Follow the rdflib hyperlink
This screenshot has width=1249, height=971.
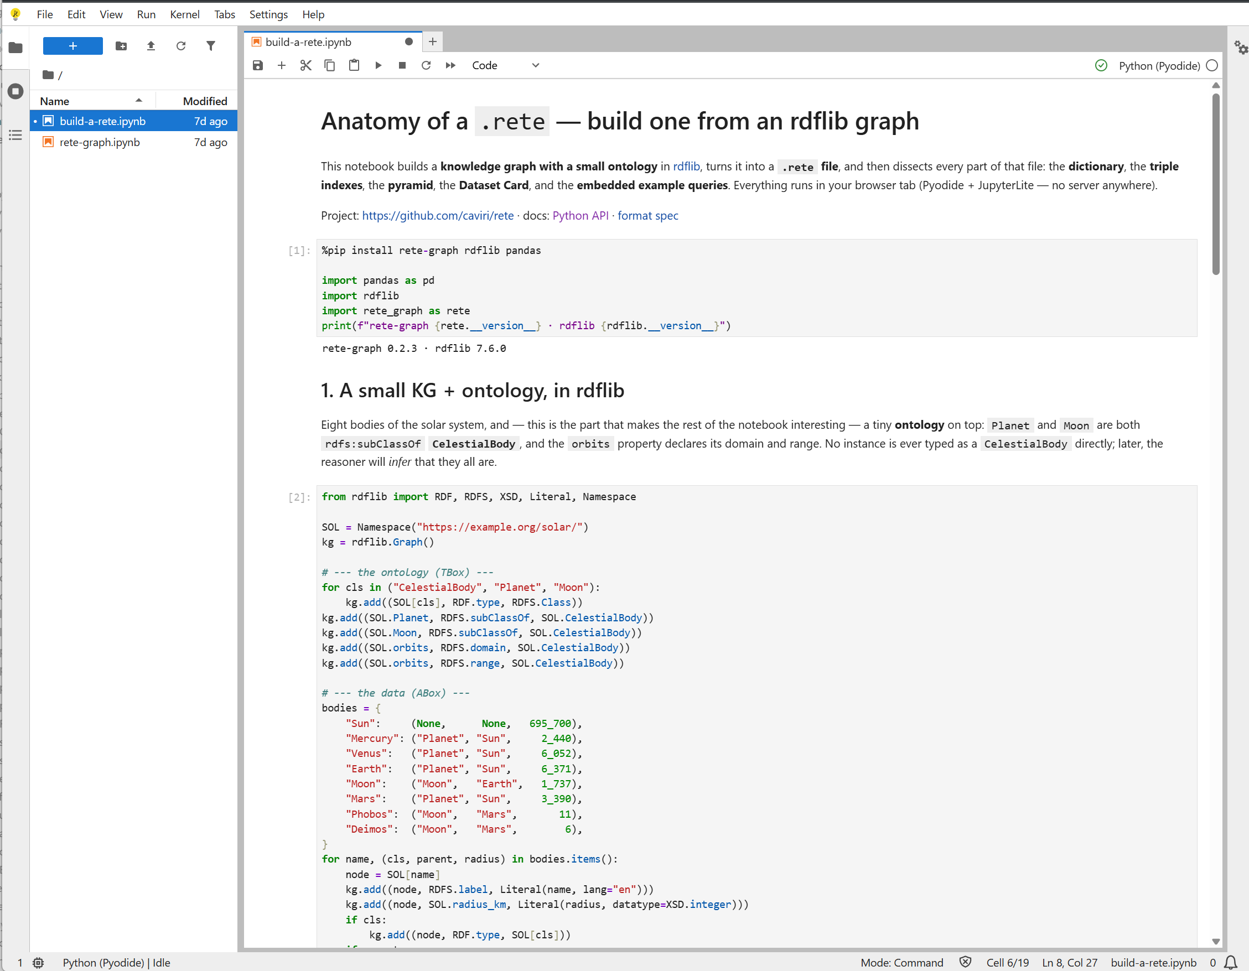coord(686,167)
